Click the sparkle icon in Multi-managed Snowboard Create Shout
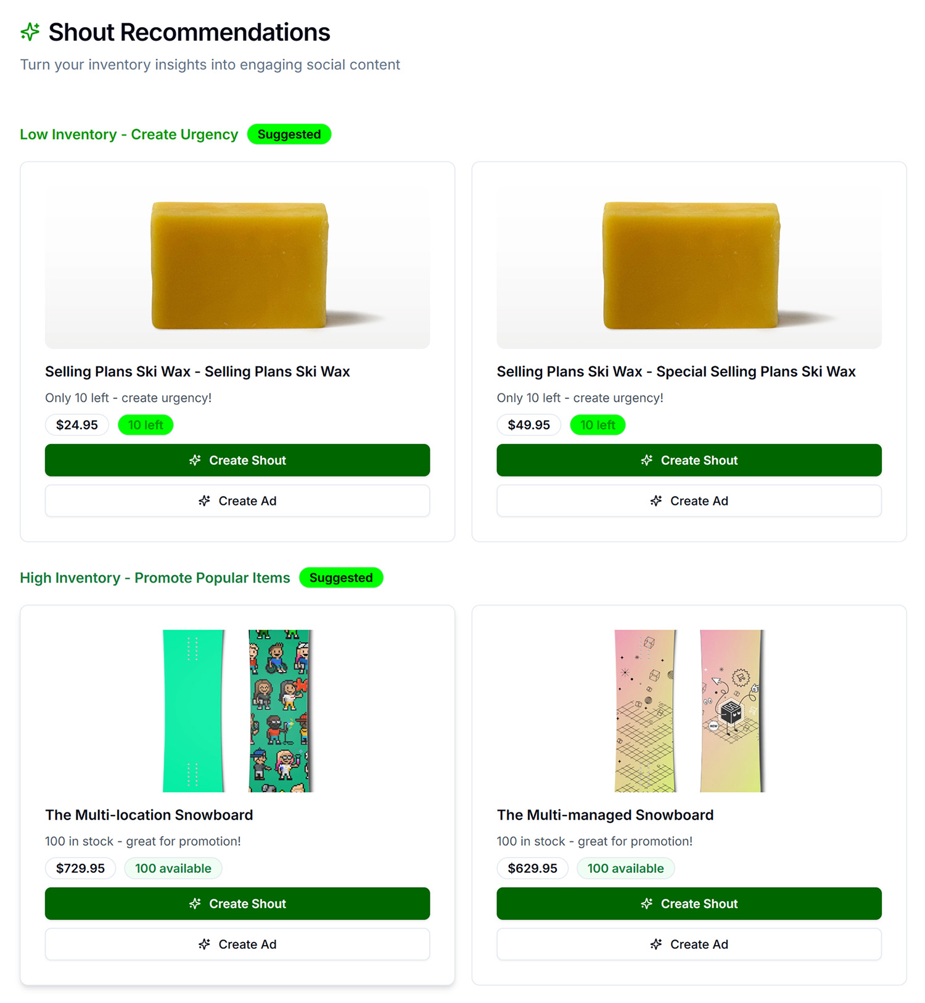 646,904
